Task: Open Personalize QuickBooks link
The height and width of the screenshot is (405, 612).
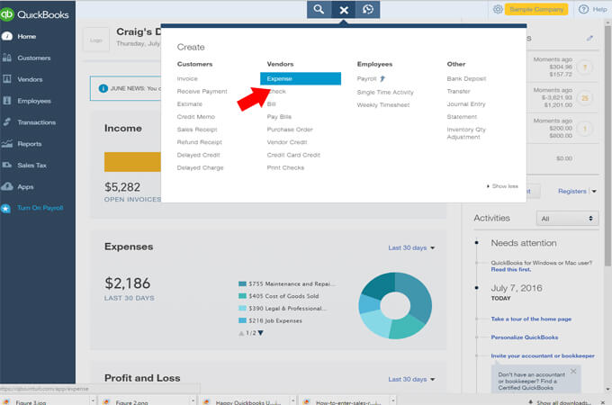Action: (x=525, y=337)
